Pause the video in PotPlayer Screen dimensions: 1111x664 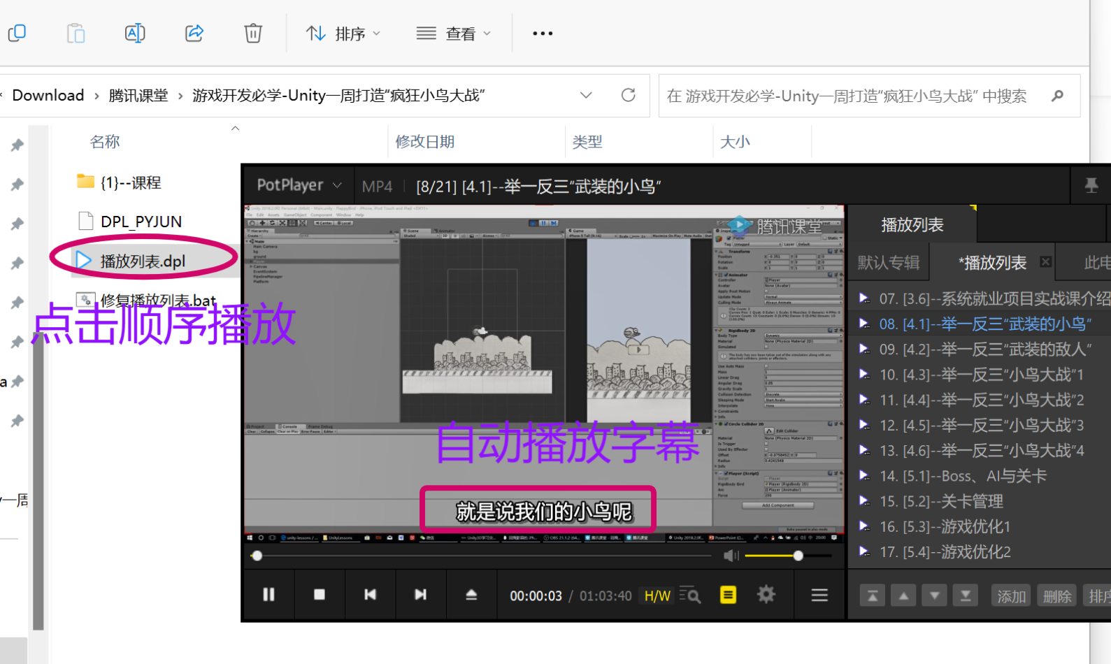click(x=268, y=594)
